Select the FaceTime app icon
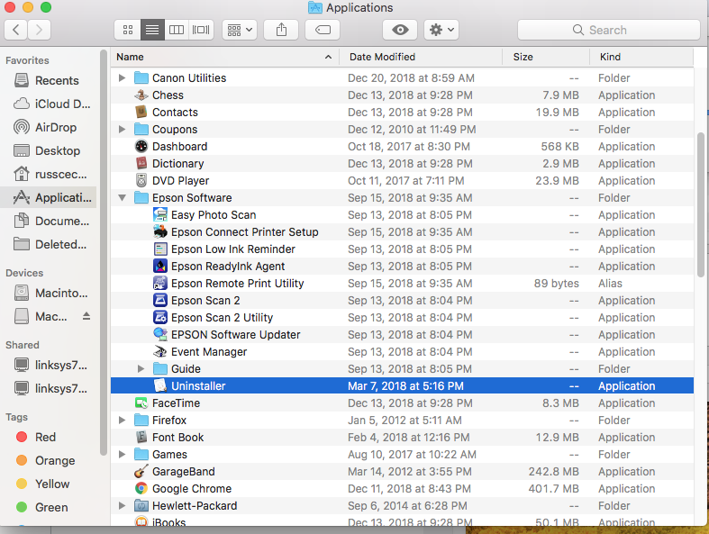 141,403
